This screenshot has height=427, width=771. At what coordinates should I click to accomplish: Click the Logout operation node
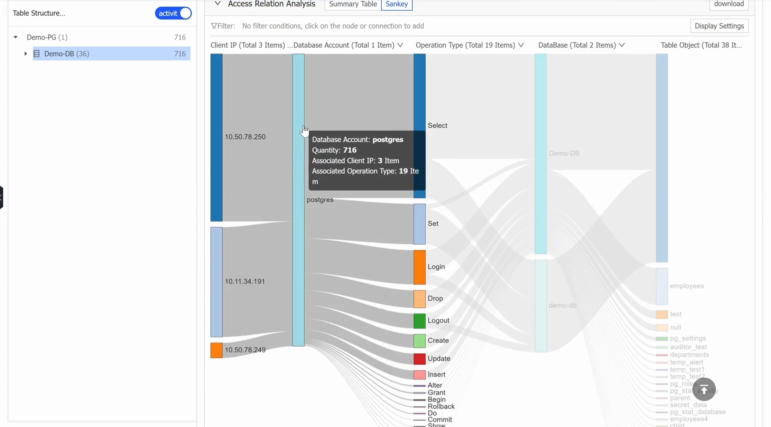tap(420, 321)
